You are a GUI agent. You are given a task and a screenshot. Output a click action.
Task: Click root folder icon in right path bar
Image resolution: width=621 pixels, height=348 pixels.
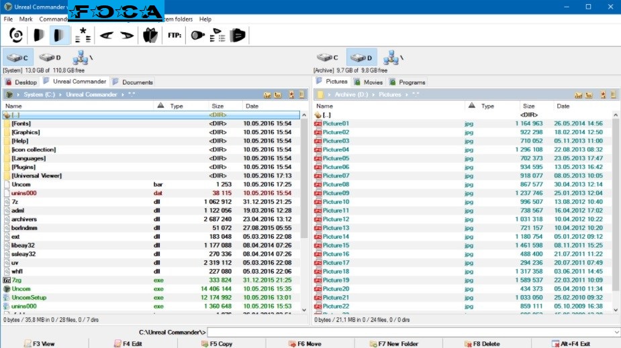click(x=579, y=95)
